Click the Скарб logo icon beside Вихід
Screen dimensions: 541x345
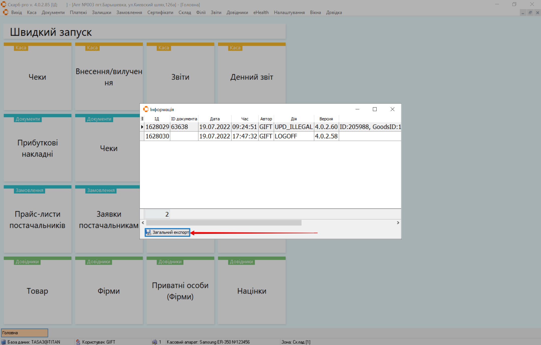pyautogui.click(x=6, y=12)
